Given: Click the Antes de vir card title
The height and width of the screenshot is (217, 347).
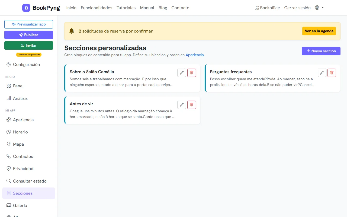Looking at the screenshot, I should [x=82, y=104].
